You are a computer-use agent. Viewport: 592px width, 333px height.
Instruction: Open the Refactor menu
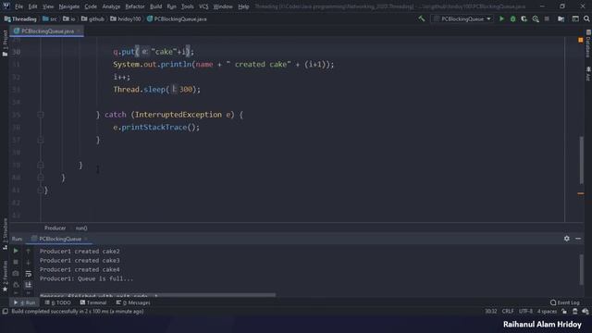(x=135, y=6)
